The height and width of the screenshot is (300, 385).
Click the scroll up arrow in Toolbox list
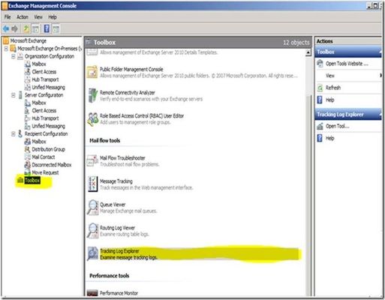(308, 52)
